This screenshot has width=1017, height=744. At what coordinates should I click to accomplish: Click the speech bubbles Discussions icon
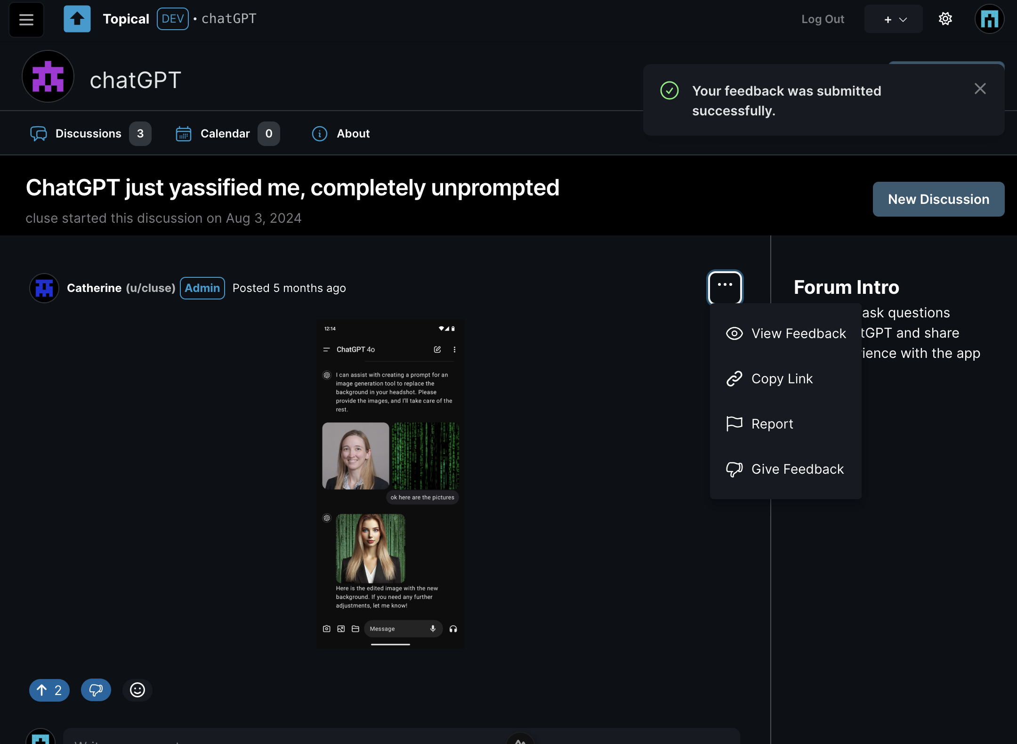39,134
